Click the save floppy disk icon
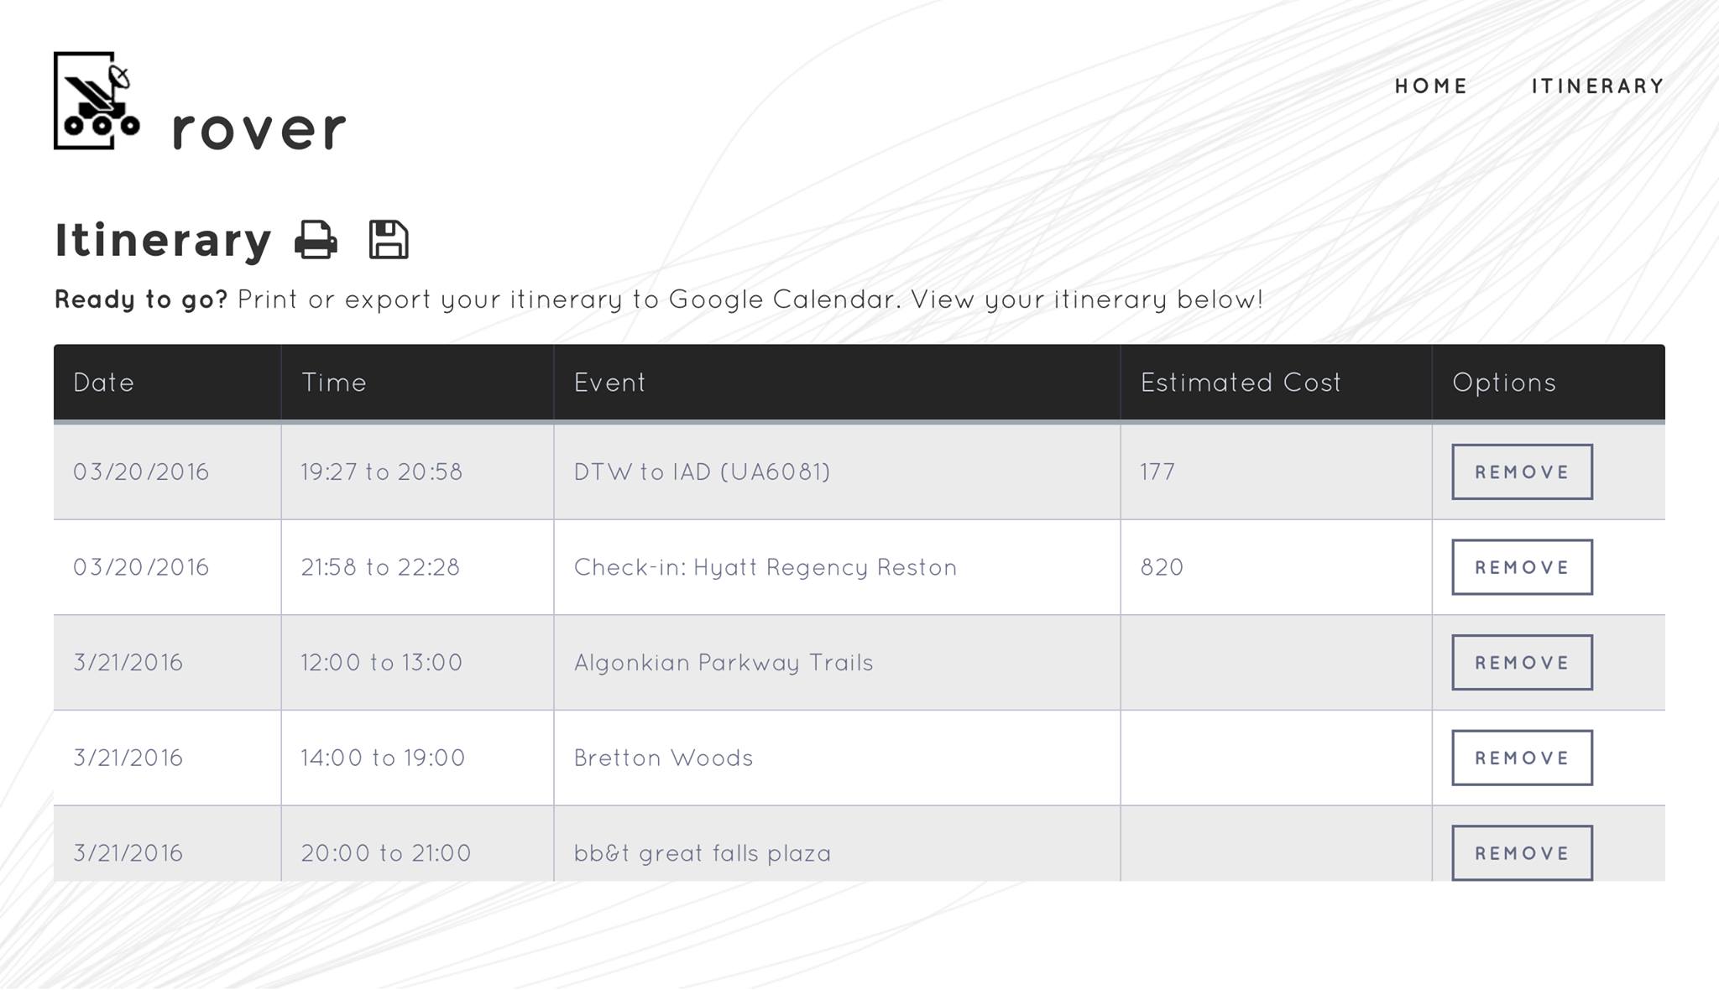The width and height of the screenshot is (1719, 990). pyautogui.click(x=389, y=240)
